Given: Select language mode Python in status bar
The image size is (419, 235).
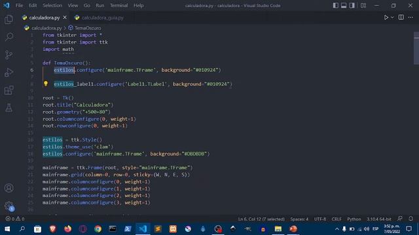Looking at the screenshot, I should pyautogui.click(x=354, y=219).
